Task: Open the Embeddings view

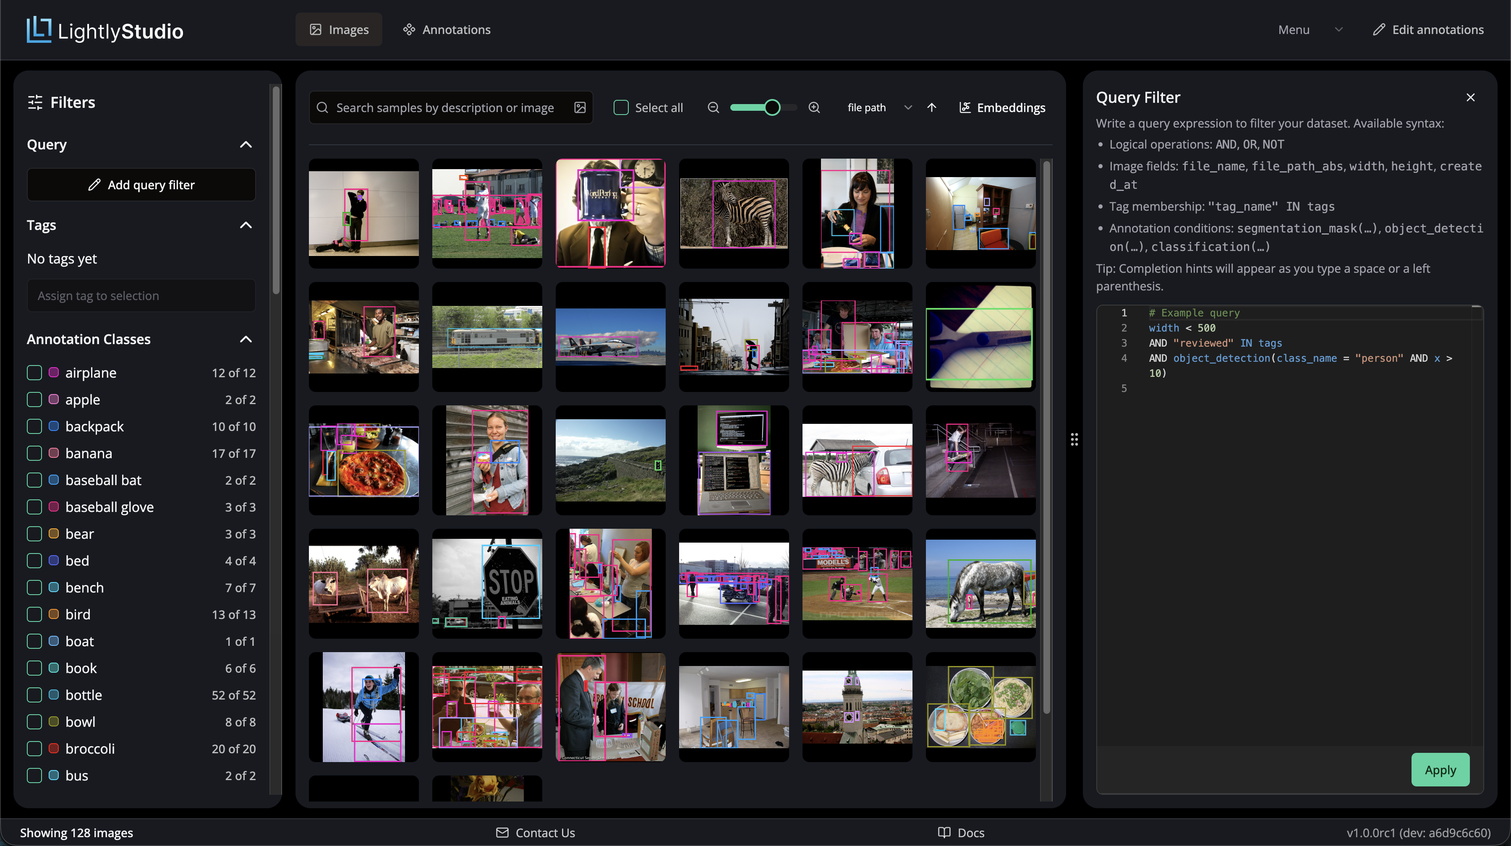Action: coord(1002,107)
